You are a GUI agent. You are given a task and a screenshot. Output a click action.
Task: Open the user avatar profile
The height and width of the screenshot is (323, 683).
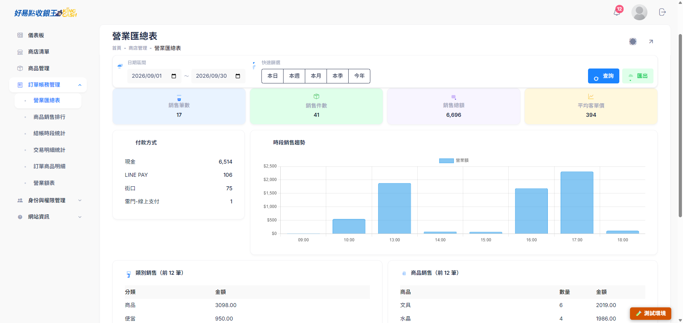click(639, 12)
